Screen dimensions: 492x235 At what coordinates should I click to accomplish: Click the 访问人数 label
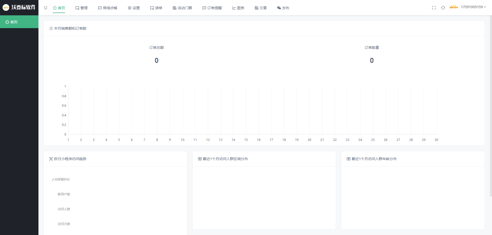click(x=64, y=209)
